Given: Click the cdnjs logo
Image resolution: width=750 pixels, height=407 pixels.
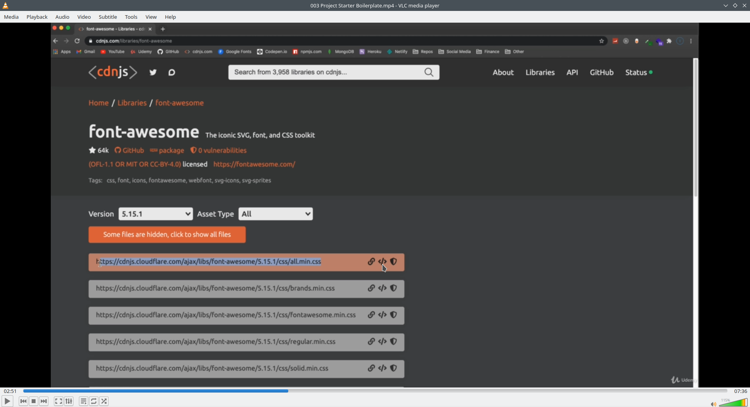Looking at the screenshot, I should 113,72.
